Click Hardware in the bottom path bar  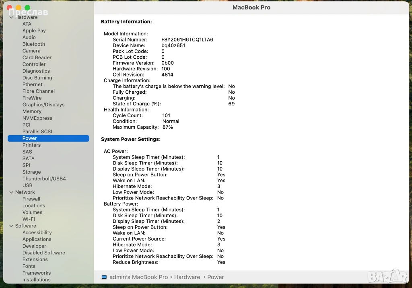coord(187,277)
